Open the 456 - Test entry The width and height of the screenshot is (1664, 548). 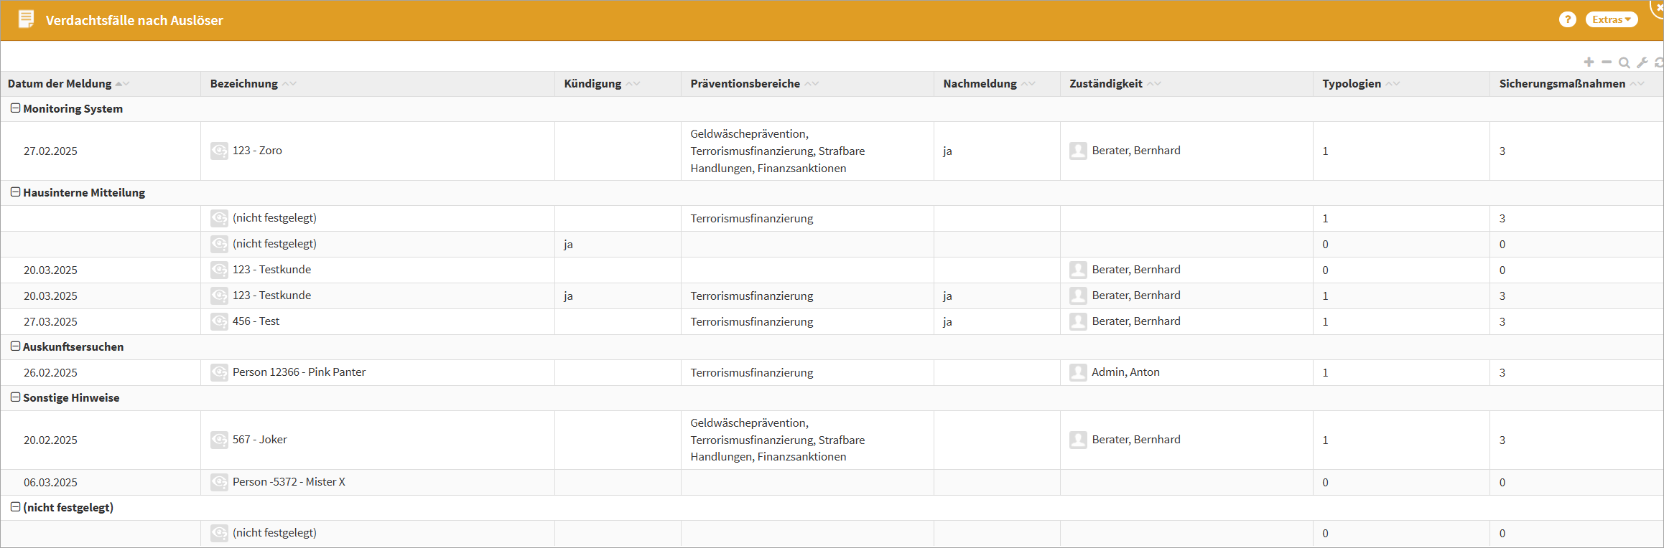[256, 321]
